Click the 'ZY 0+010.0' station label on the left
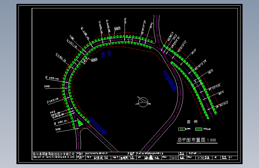Viewport: 259px width, 168px height. (x=53, y=101)
